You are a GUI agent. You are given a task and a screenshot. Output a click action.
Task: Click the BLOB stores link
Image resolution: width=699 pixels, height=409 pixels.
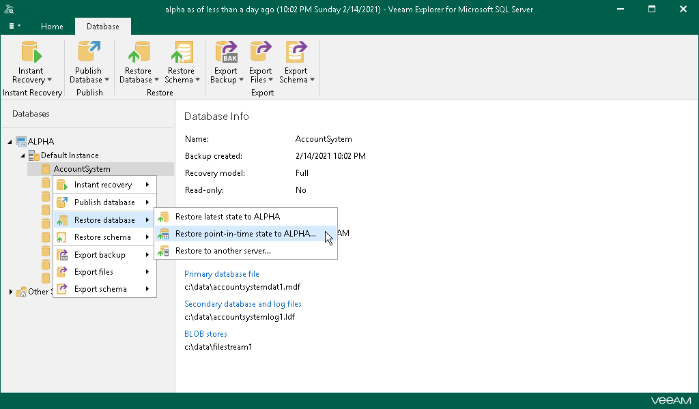(x=205, y=334)
